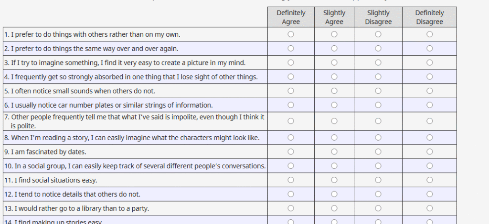
Task: Mark Slightly Disagree for social situations easy
Action: click(378, 180)
